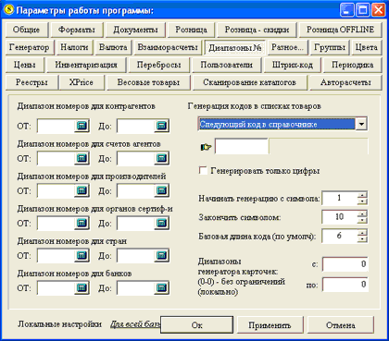Open Реестры tab
Screen dimensions: 389x341
click(31, 82)
